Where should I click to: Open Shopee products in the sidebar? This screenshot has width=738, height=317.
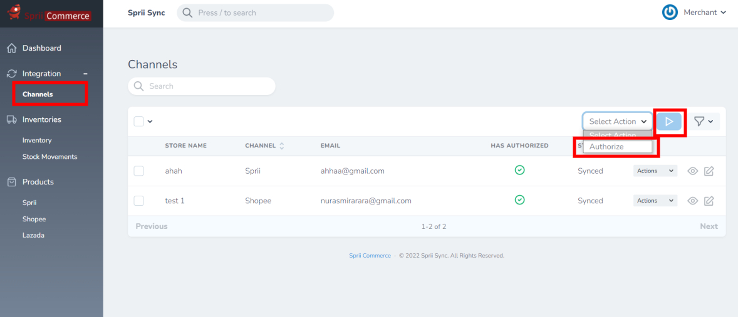coord(34,219)
